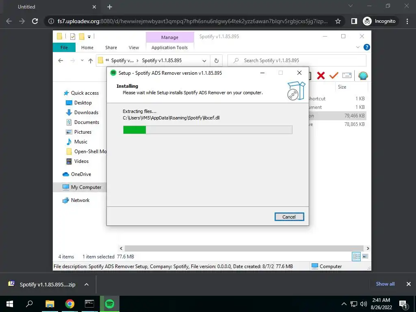Screen dimensions: 416x312
Task: Open Explorer help question mark
Action: point(367,47)
